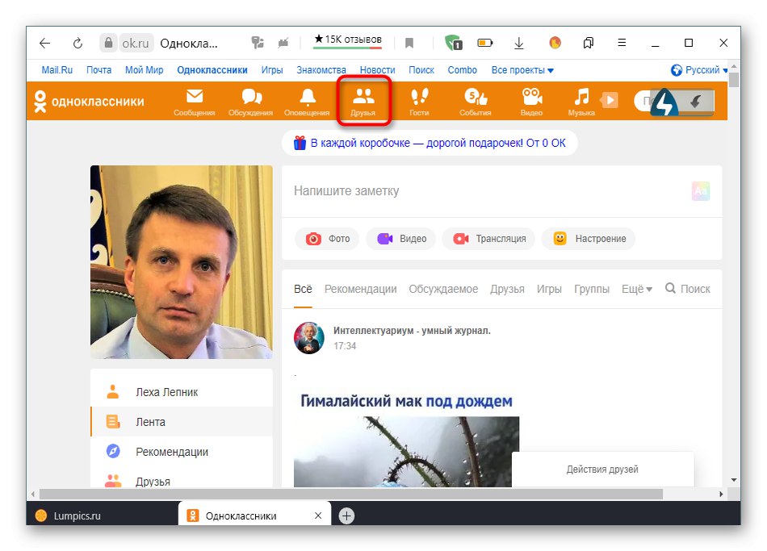Open the Гости footprints icon
The height and width of the screenshot is (551, 767).
(420, 100)
